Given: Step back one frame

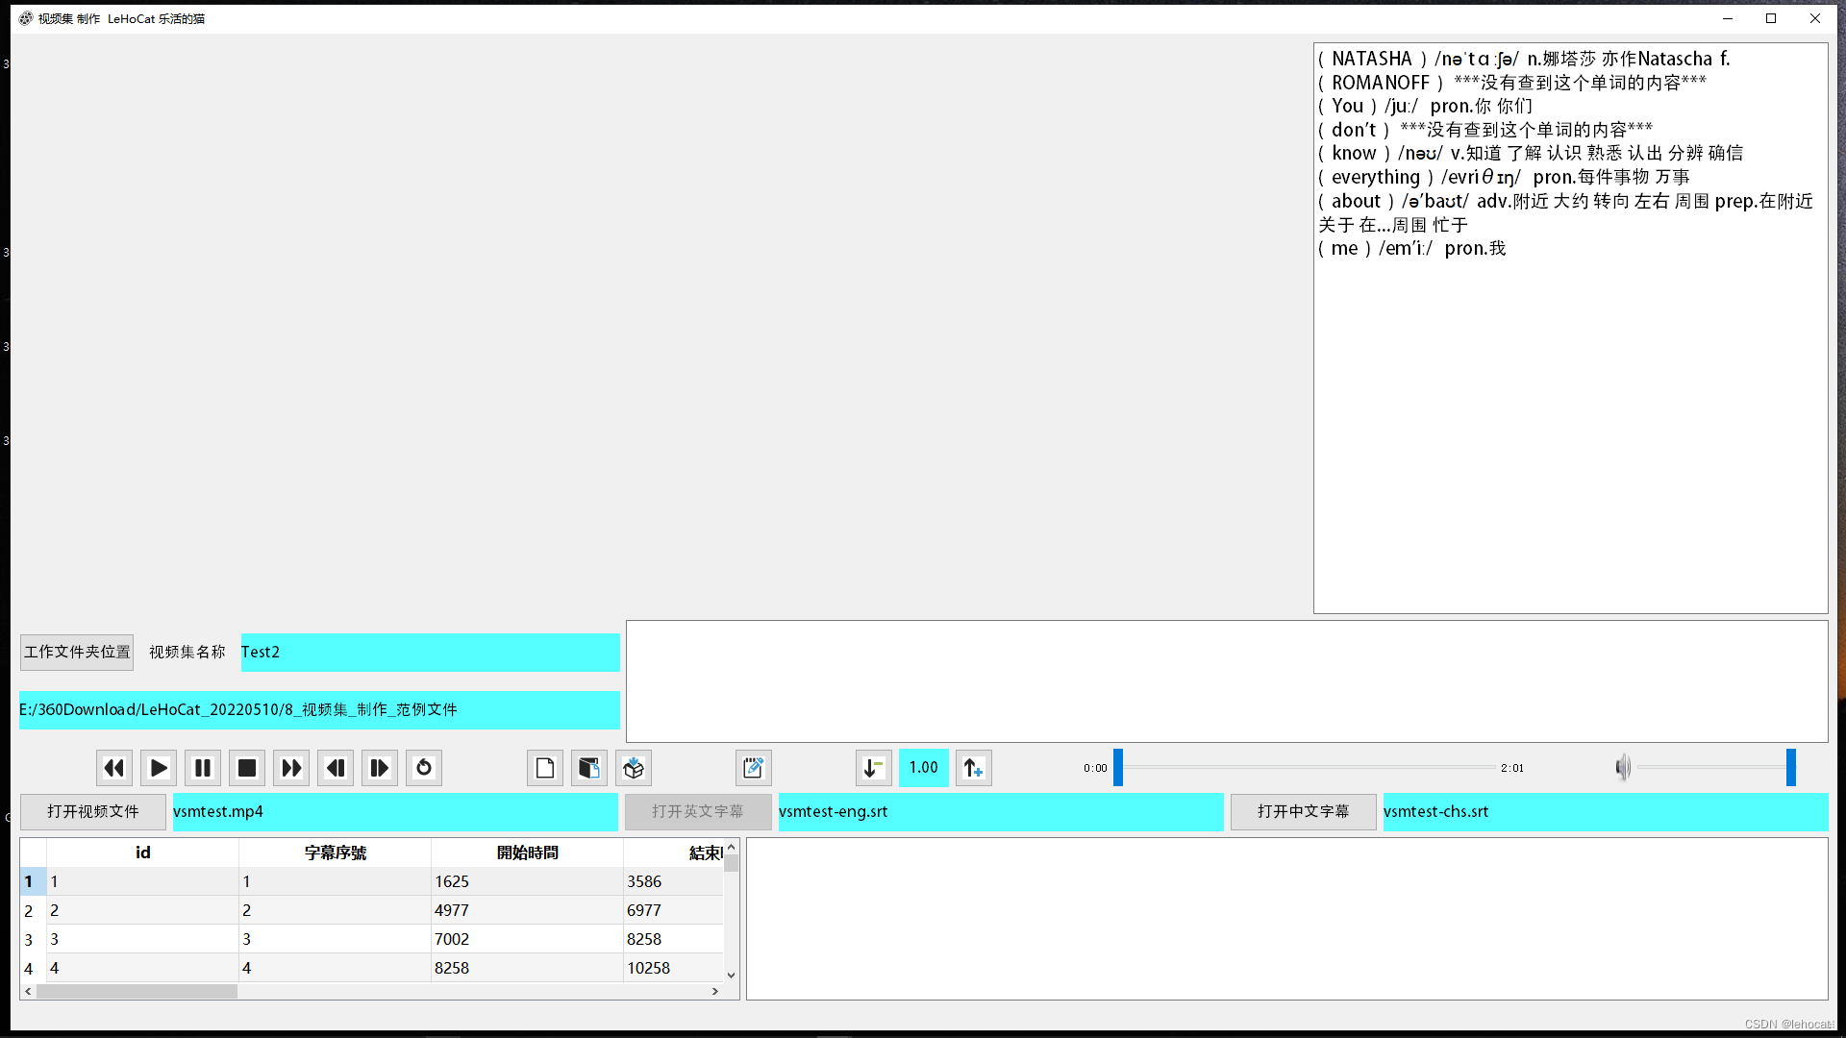Looking at the screenshot, I should click(x=336, y=768).
